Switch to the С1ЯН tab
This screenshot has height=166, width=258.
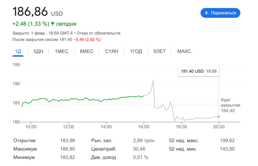coord(112,51)
